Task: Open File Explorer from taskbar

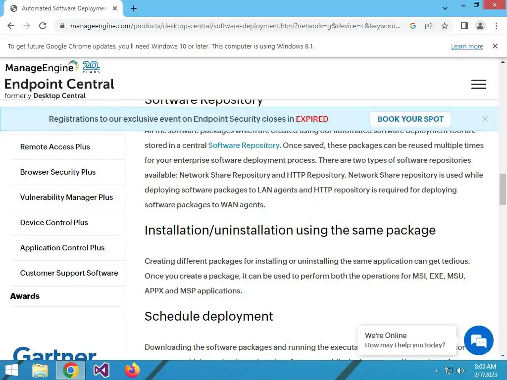Action: tap(41, 370)
